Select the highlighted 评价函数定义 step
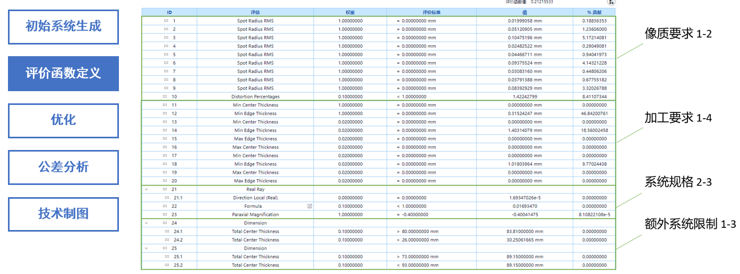Screen dimensions: 740x274 tap(63, 73)
